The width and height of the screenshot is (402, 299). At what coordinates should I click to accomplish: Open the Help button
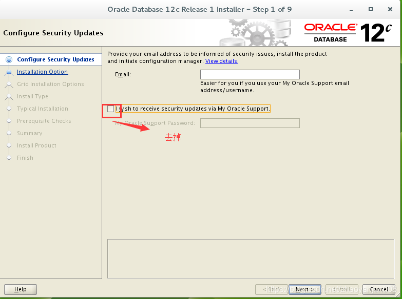point(21,289)
